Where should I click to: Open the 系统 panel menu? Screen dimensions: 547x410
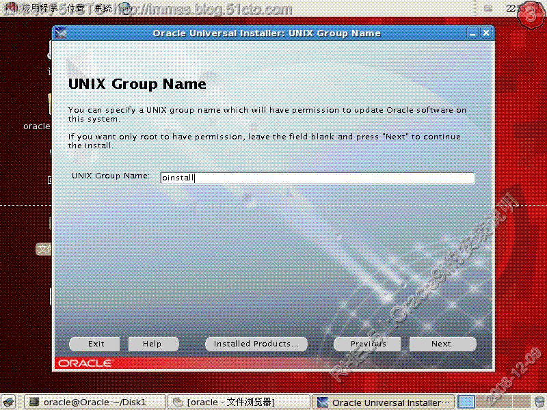pyautogui.click(x=103, y=8)
